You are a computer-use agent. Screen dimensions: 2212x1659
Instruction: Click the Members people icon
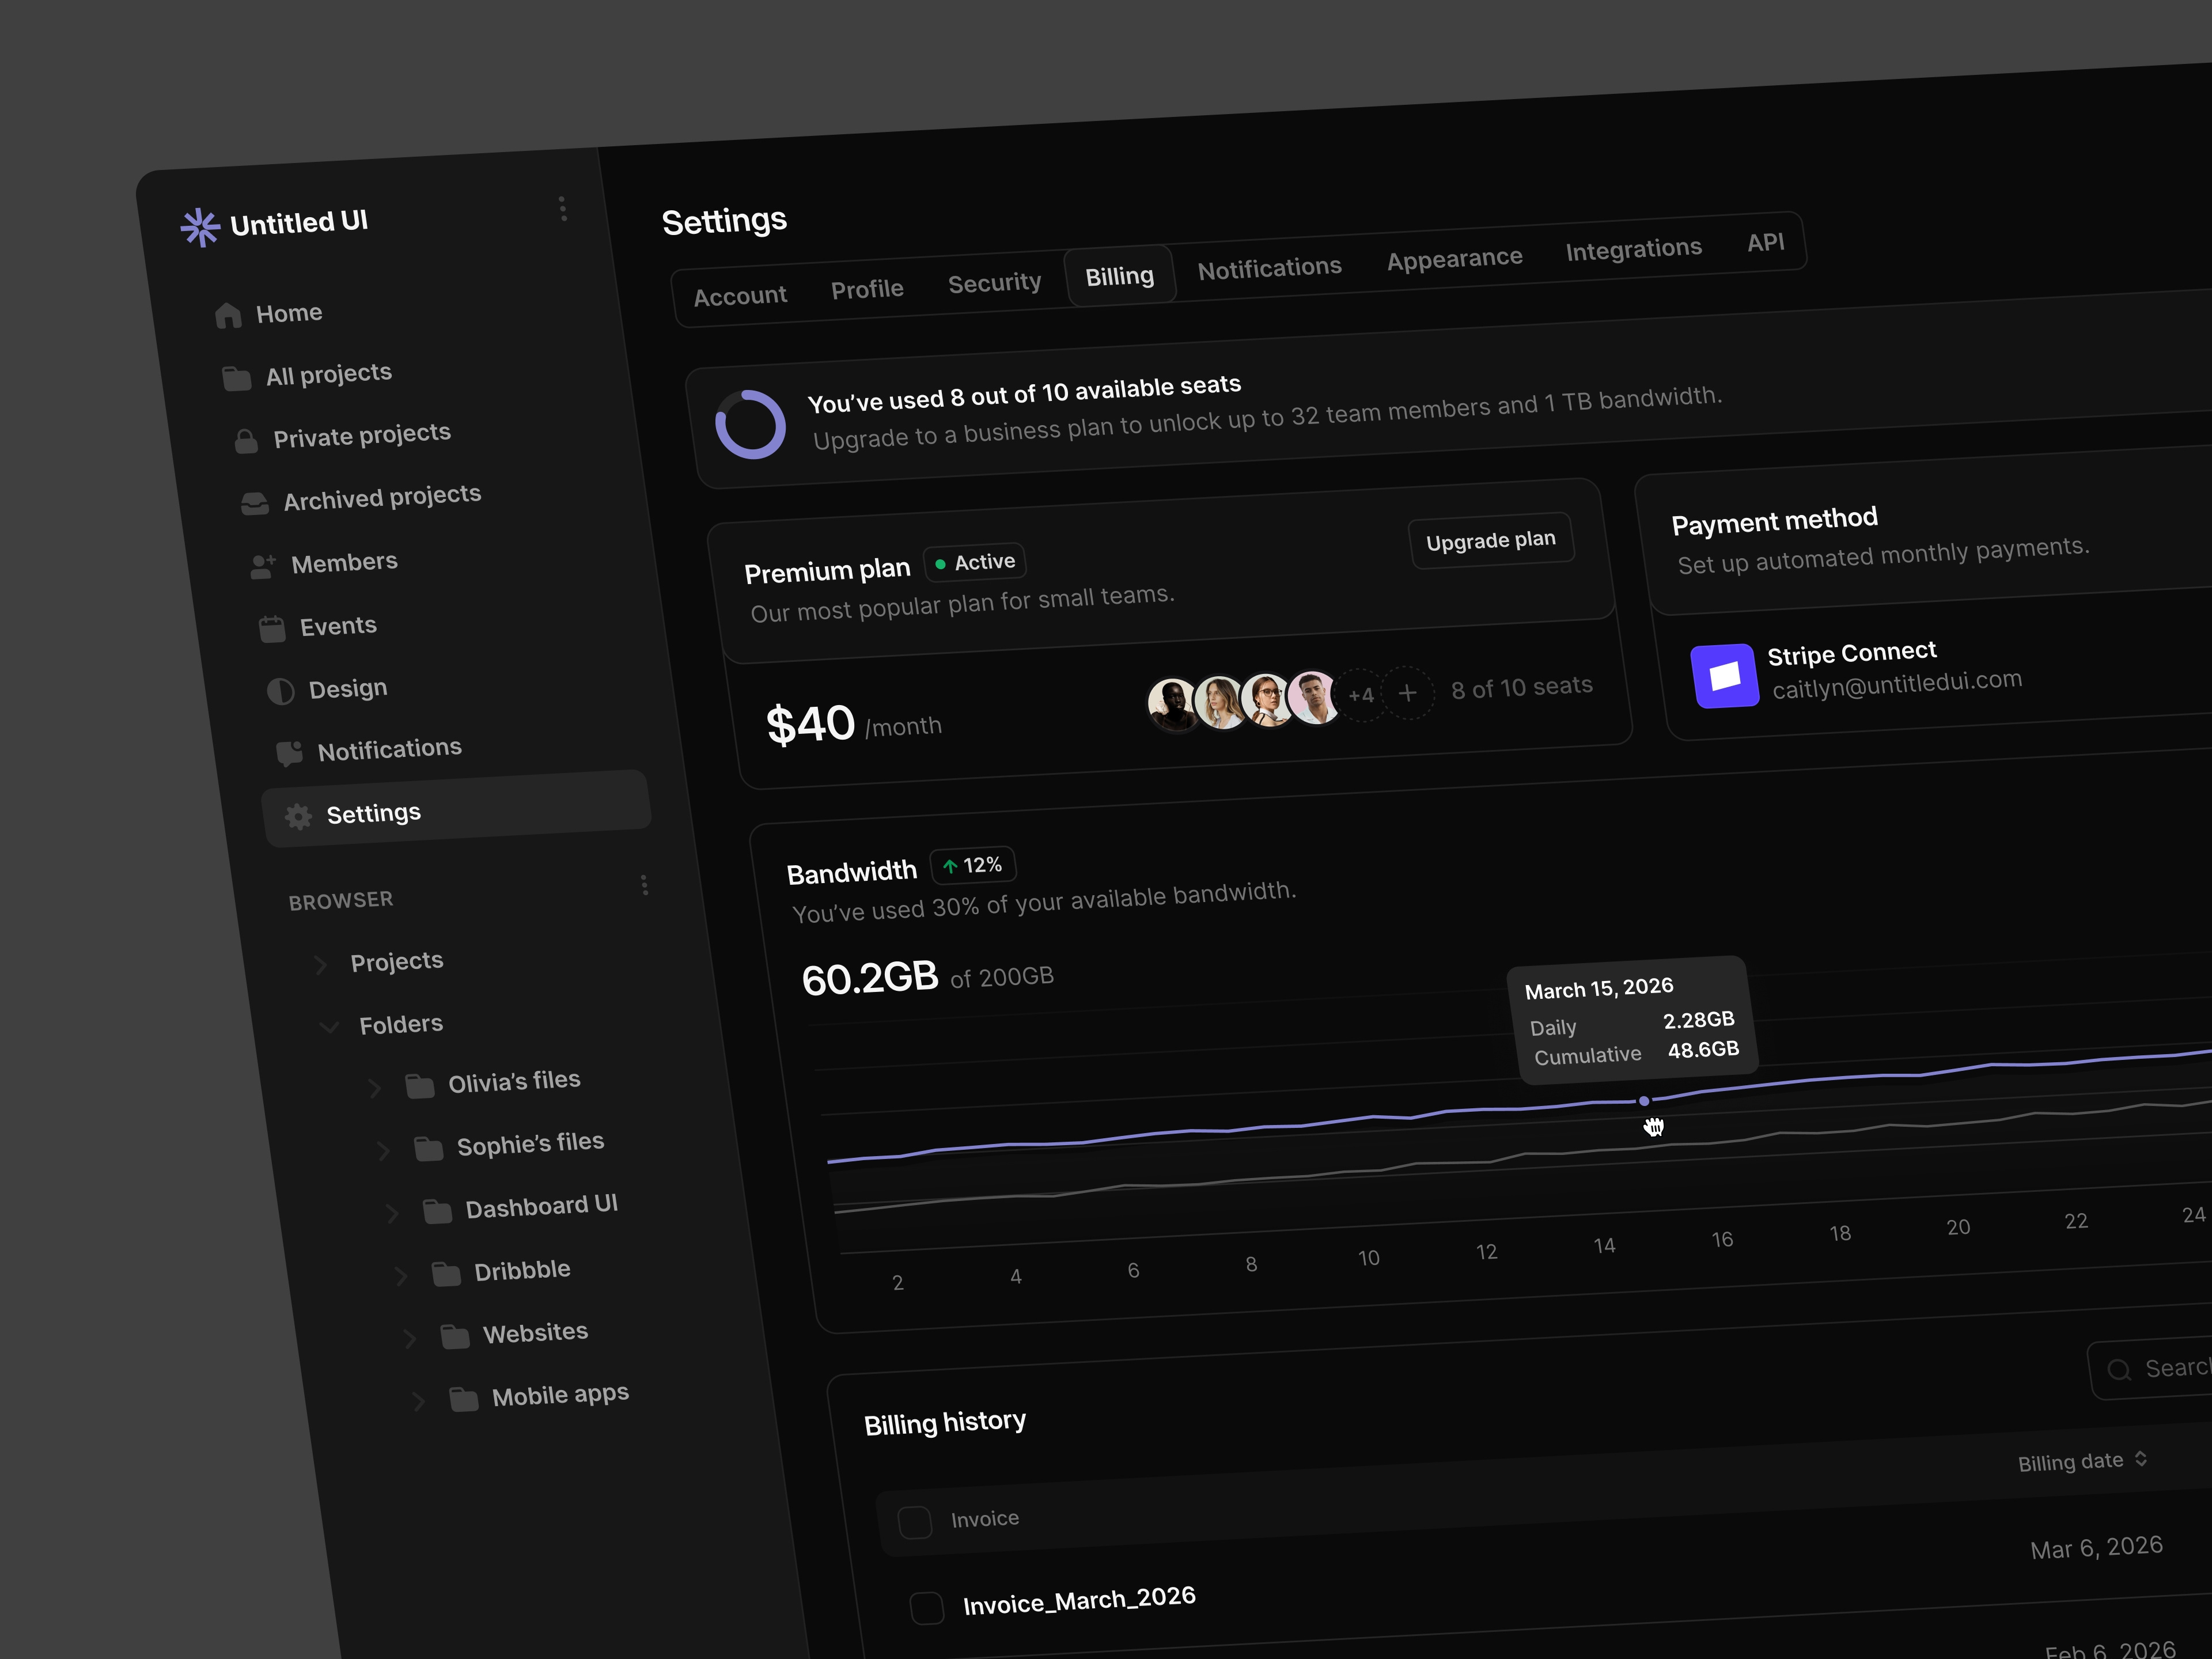pos(263,566)
